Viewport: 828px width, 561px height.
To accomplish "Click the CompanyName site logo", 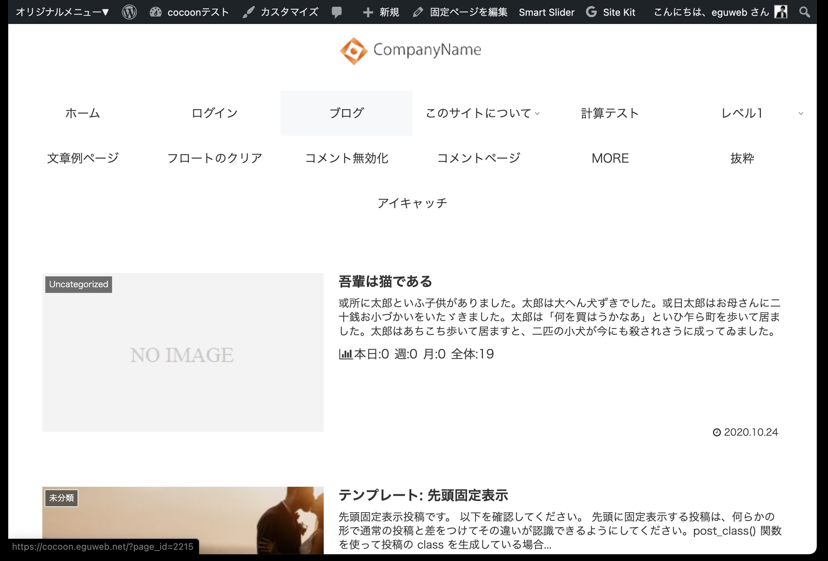I will (411, 51).
